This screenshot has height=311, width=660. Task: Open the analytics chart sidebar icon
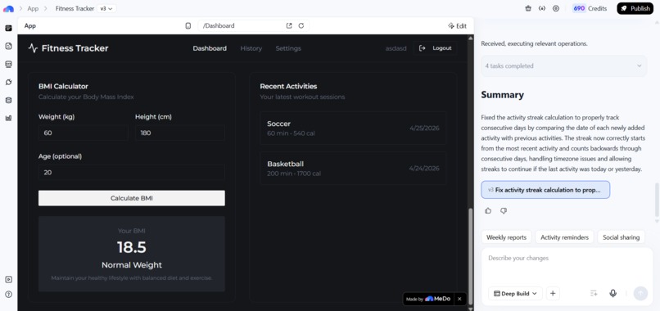pos(8,118)
